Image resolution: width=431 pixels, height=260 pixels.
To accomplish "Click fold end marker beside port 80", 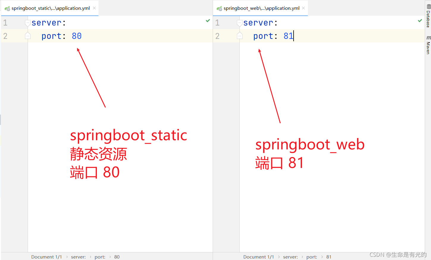I will tap(28, 36).
